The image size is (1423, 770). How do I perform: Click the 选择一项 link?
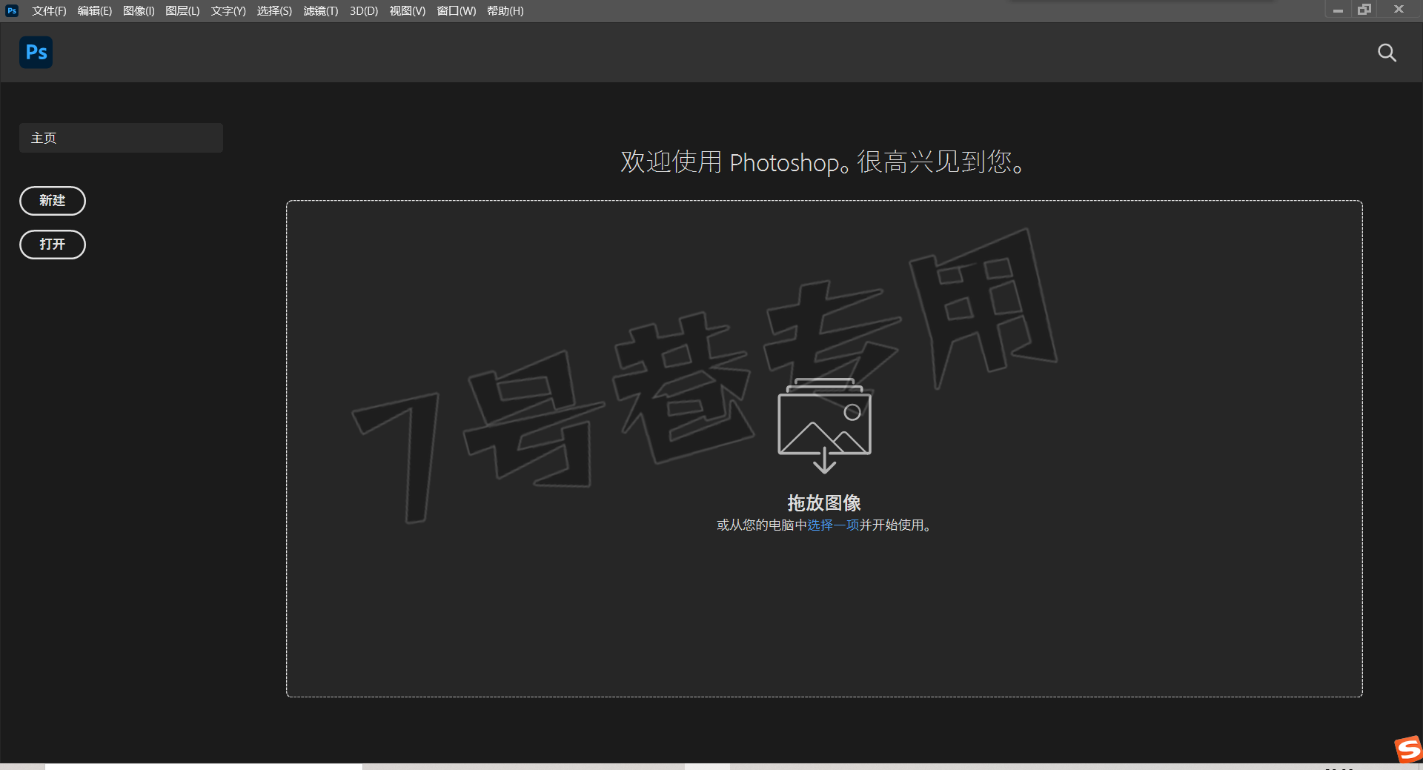[x=833, y=525]
